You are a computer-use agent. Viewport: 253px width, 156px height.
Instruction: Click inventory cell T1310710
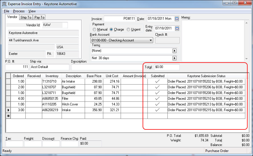pyautogui.click(x=52, y=81)
